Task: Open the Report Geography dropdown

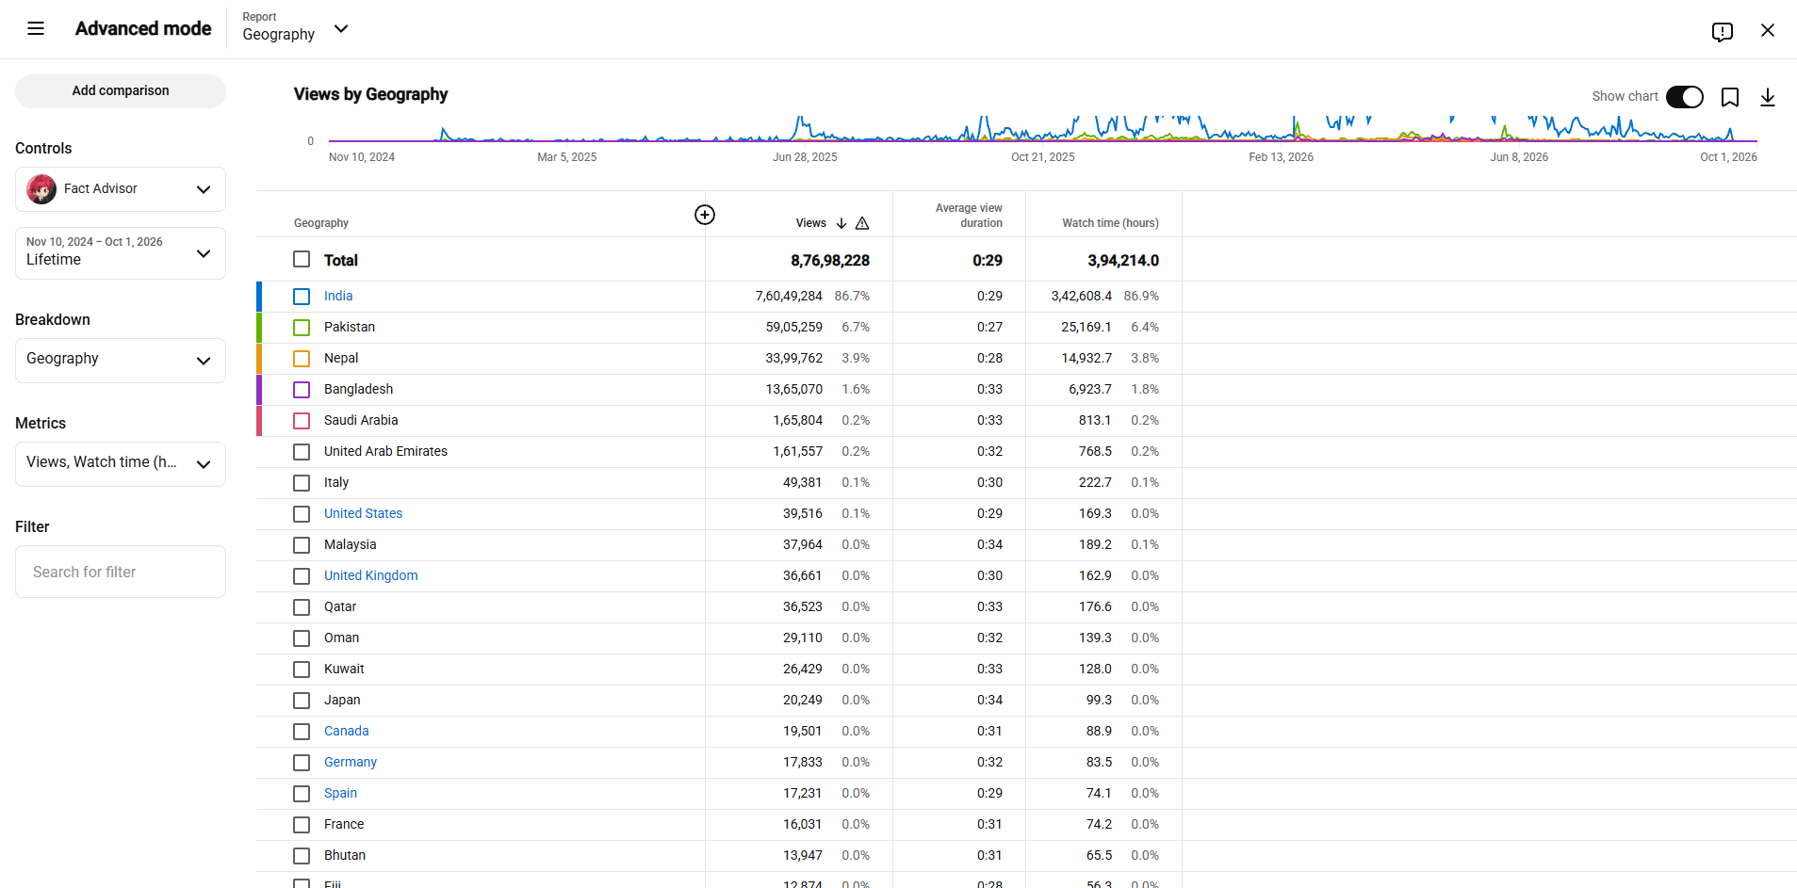Action: [x=296, y=28]
